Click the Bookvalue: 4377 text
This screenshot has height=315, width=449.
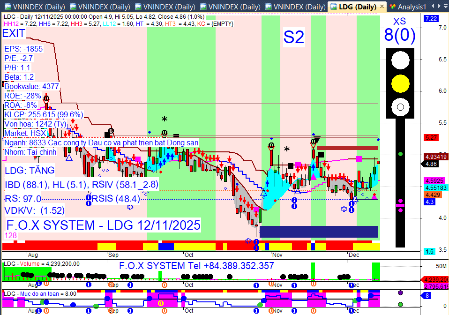click(x=32, y=86)
